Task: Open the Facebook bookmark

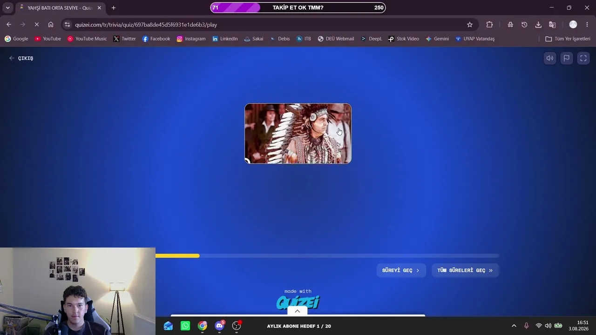Action: coord(156,39)
